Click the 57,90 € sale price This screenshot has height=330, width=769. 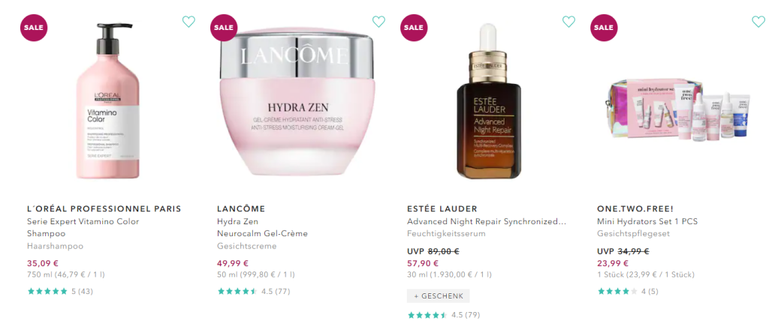[x=423, y=263]
